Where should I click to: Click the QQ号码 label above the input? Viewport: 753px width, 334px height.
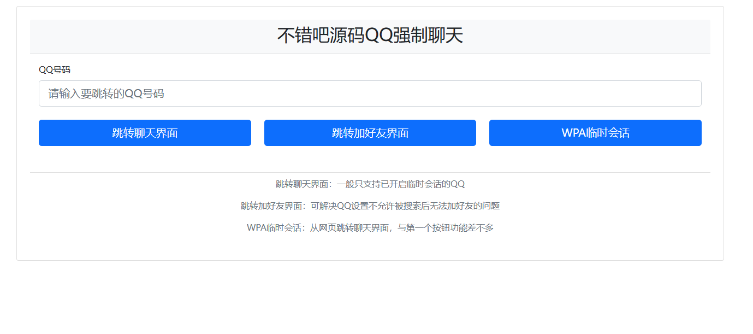tap(55, 70)
